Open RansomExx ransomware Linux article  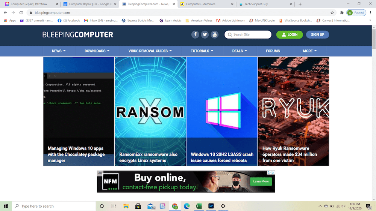coord(150,112)
